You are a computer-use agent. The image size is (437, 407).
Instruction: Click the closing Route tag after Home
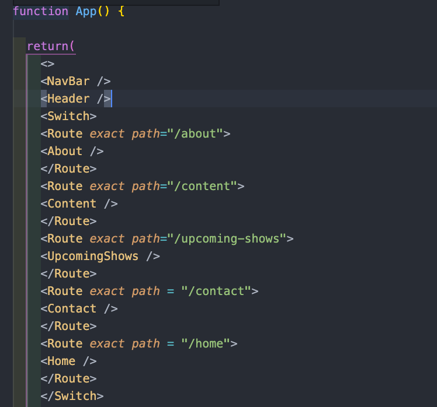(x=68, y=378)
